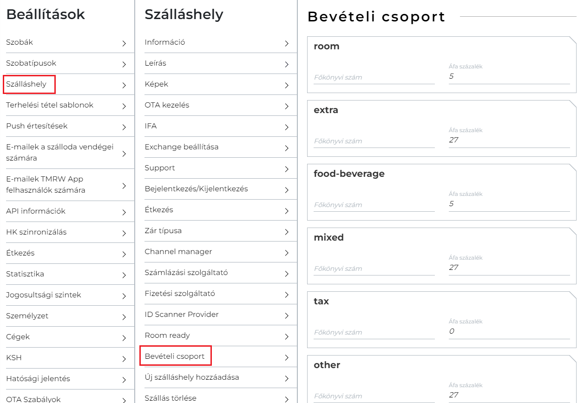Click the chevron beside OTA kezelés
Screen dimensions: 584x403
pyautogui.click(x=287, y=106)
